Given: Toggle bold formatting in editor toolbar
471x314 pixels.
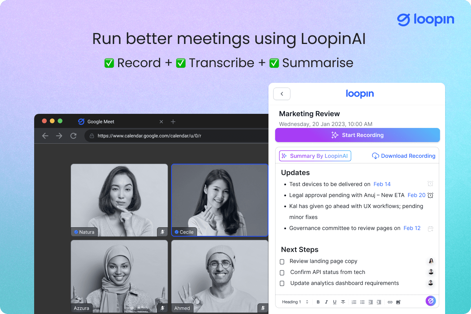Looking at the screenshot, I should (318, 302).
